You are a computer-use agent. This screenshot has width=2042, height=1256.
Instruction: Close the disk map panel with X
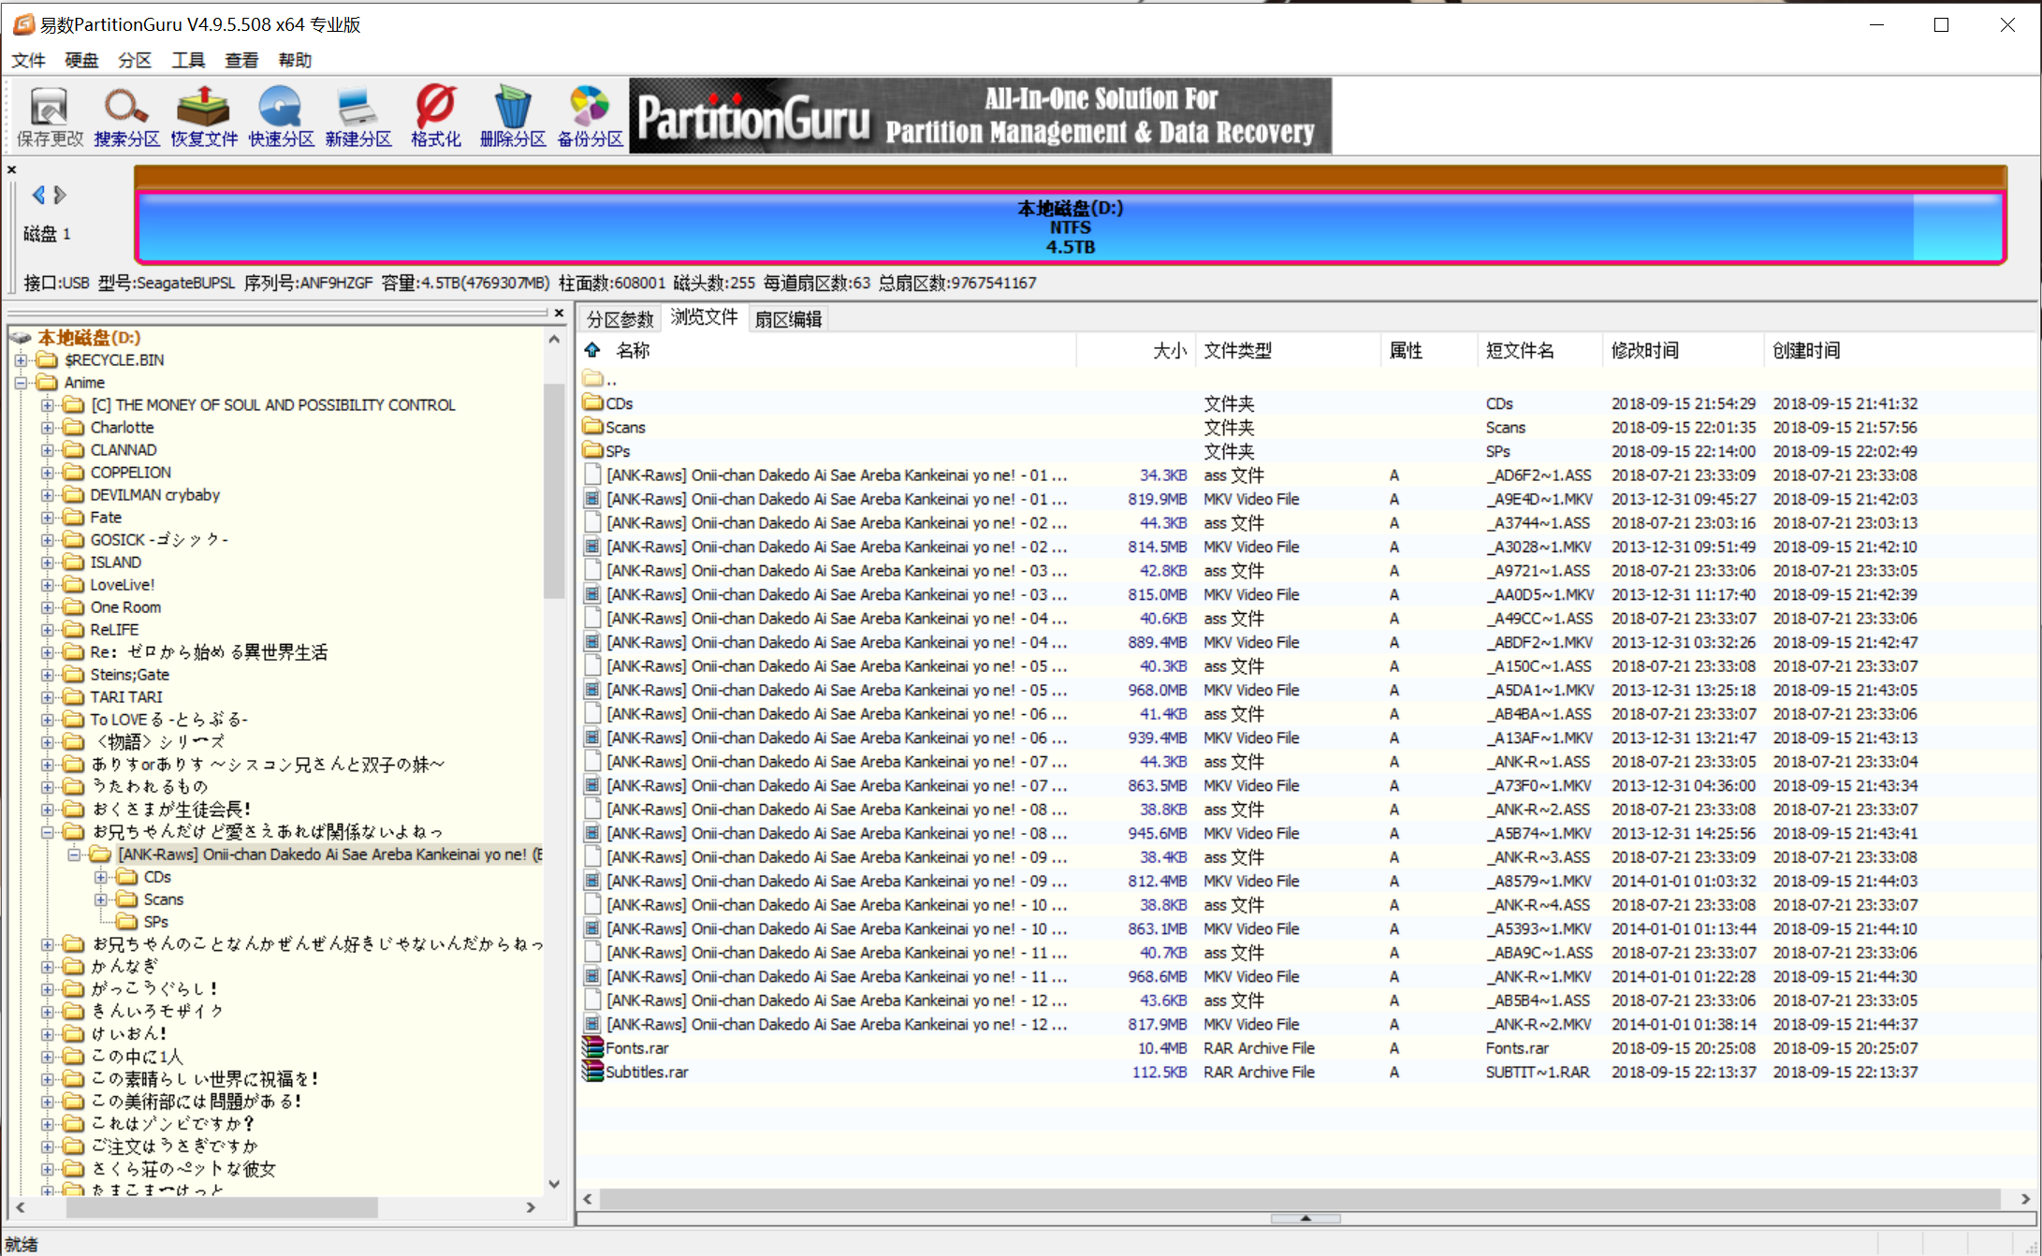(x=12, y=169)
